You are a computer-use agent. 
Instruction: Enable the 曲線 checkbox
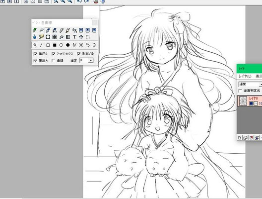tap(54, 61)
